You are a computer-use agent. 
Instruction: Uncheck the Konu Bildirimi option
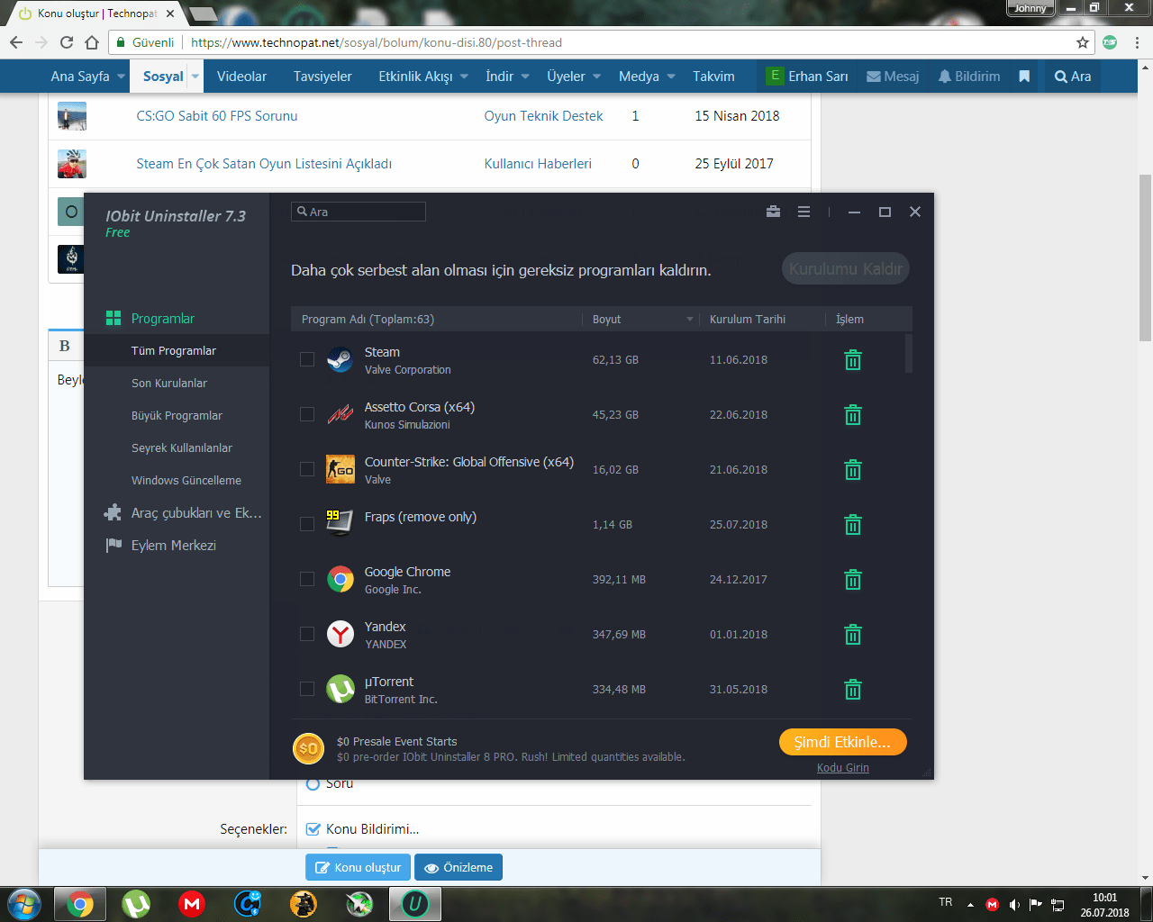[x=313, y=829]
